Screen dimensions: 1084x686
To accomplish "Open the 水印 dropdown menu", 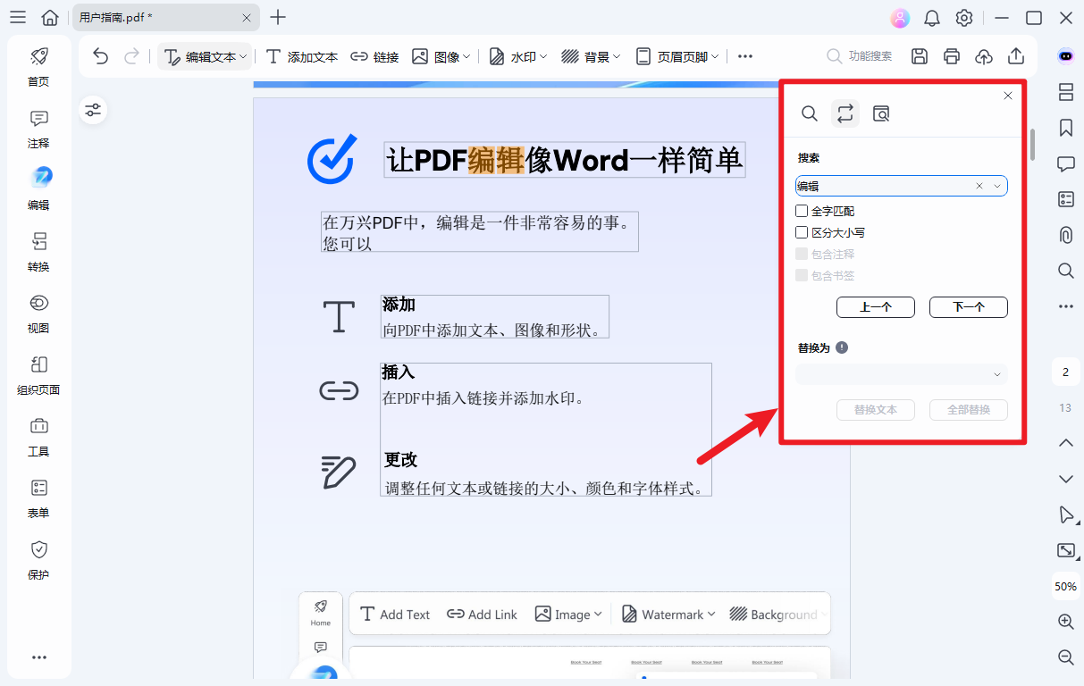I will (x=517, y=55).
